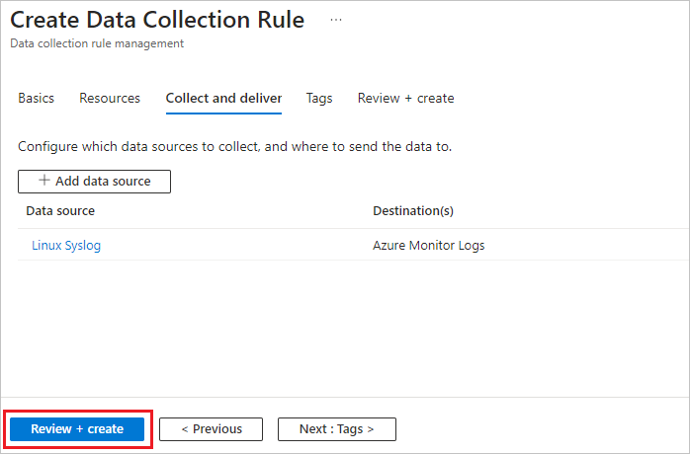The width and height of the screenshot is (690, 454).
Task: Open the Resources tab
Action: click(110, 98)
